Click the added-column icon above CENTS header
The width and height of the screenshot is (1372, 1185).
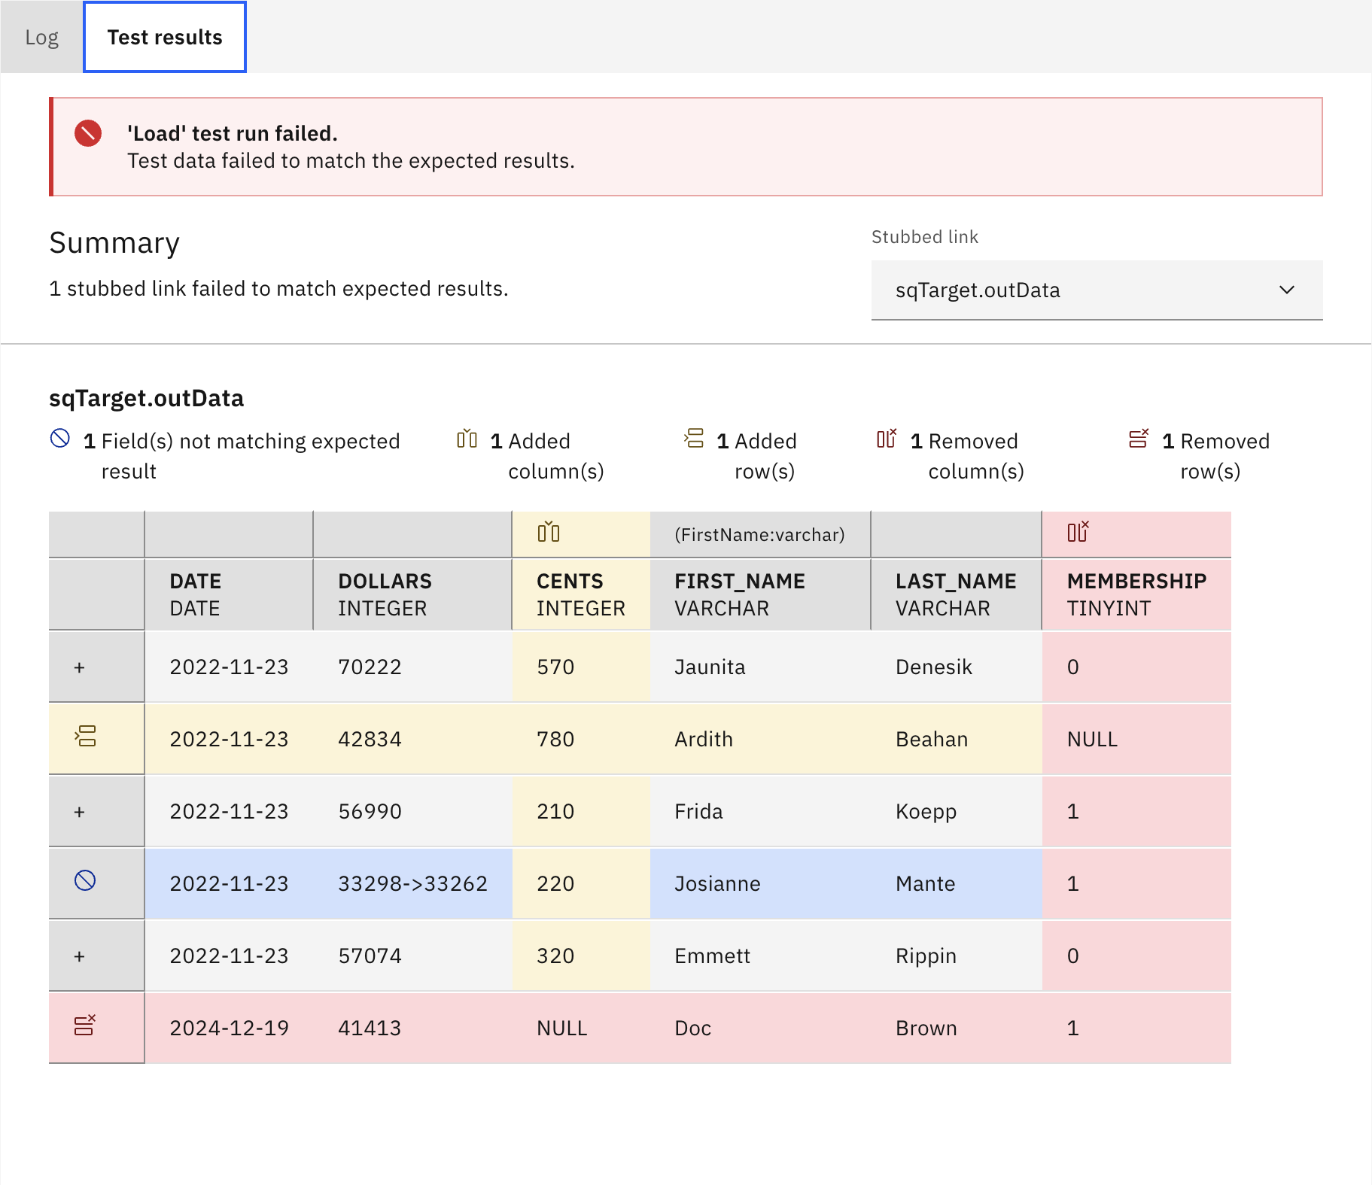(x=549, y=533)
